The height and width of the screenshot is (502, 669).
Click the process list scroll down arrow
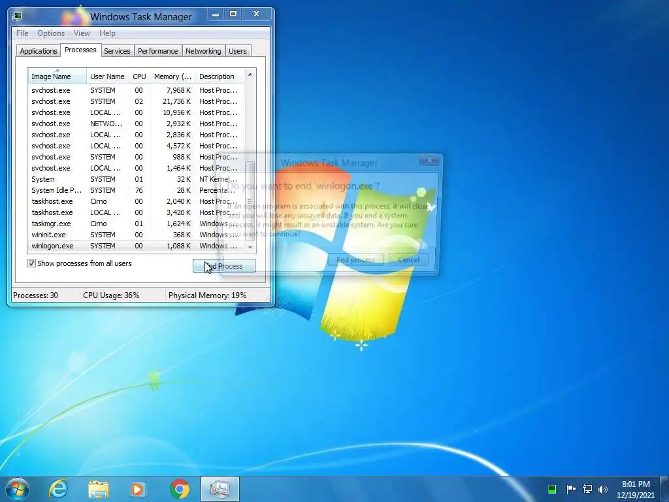[x=250, y=247]
